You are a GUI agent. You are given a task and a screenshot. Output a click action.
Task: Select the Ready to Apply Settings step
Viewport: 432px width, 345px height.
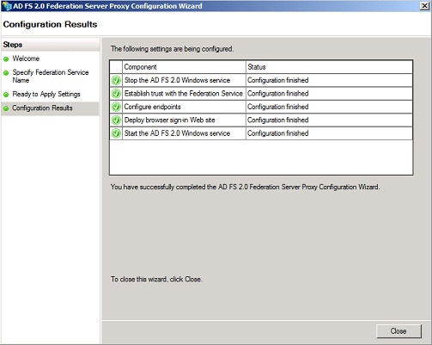click(x=46, y=94)
